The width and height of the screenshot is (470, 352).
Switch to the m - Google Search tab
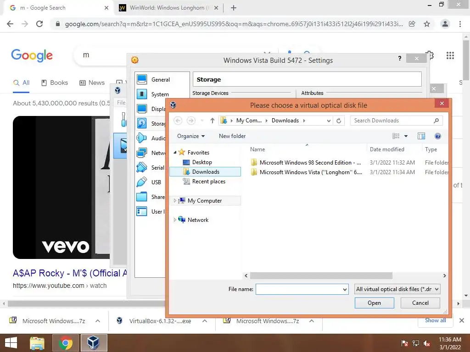coord(59,8)
